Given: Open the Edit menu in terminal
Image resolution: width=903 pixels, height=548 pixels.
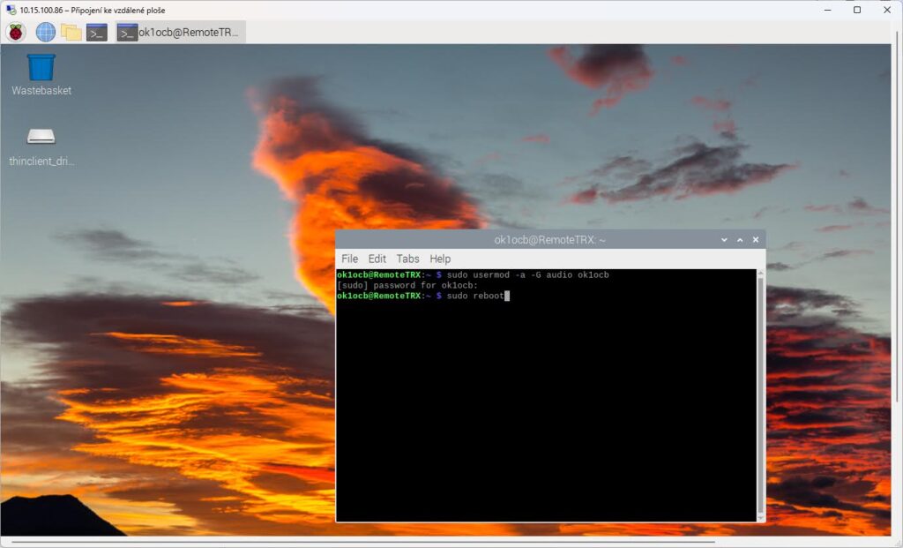Looking at the screenshot, I should pyautogui.click(x=377, y=259).
